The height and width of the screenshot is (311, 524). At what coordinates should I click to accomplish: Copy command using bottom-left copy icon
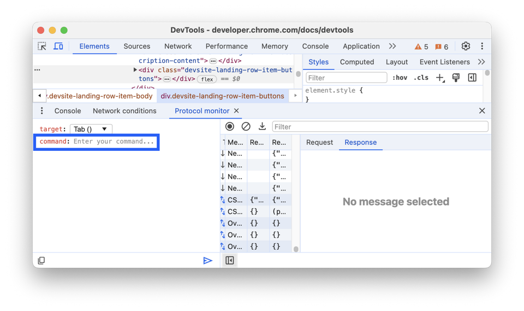[x=41, y=261]
